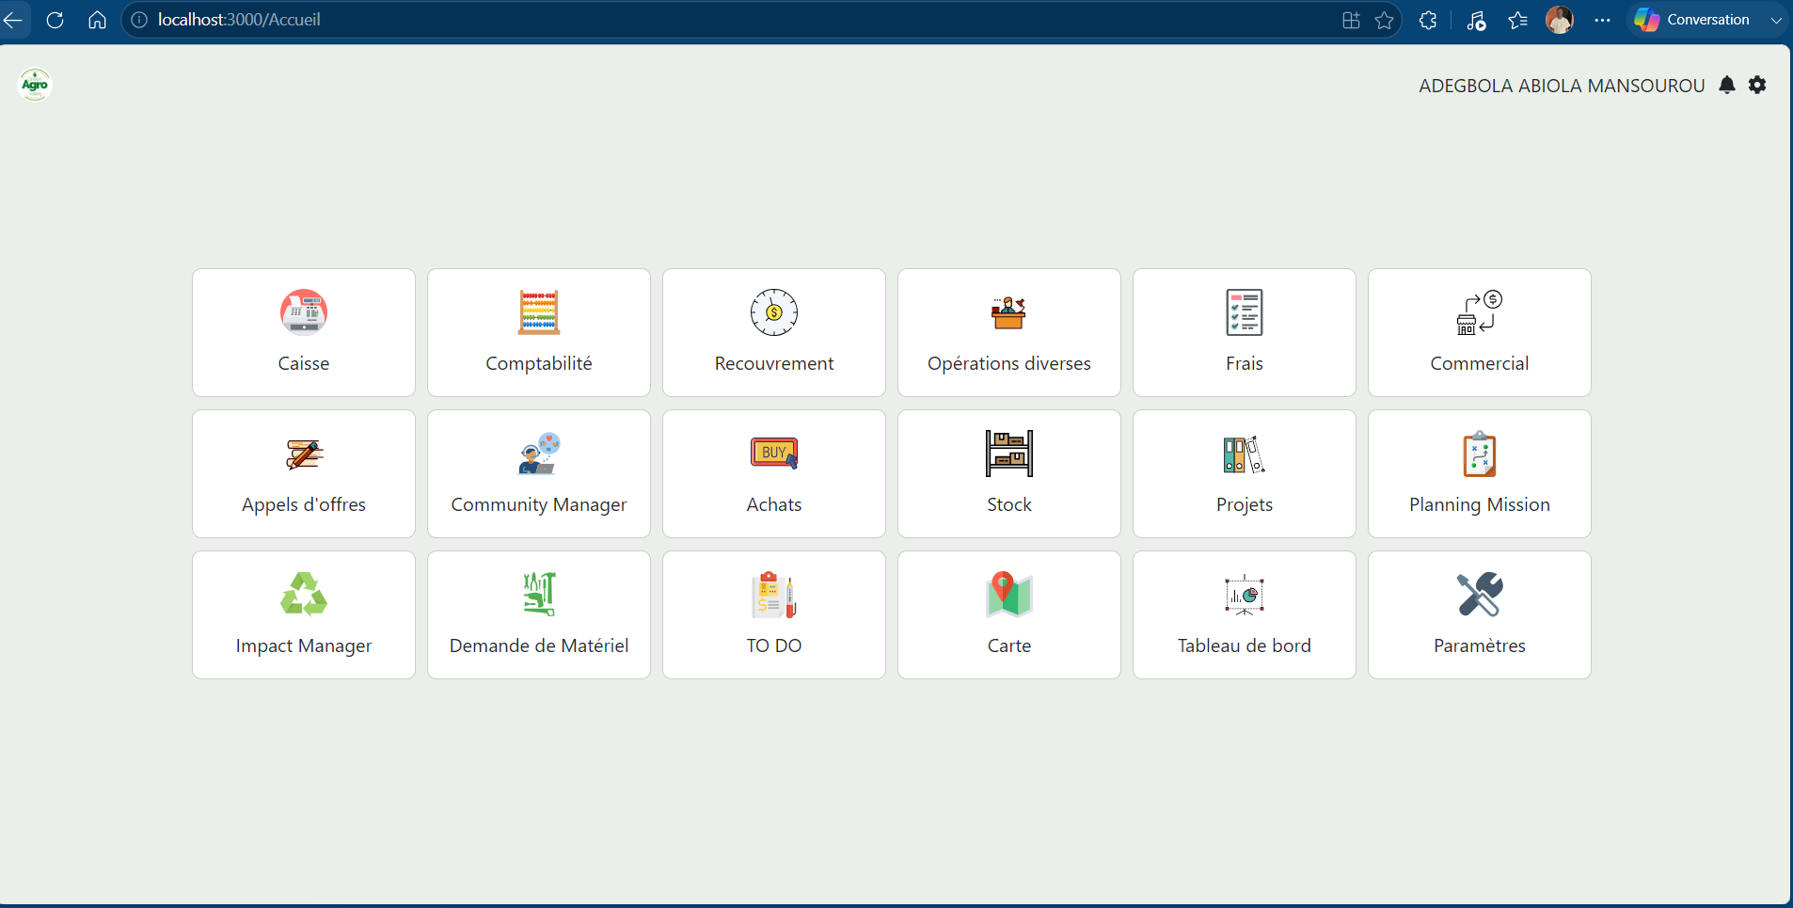Open Planning Mission clipboard tile
This screenshot has height=908, width=1793.
click(1480, 473)
